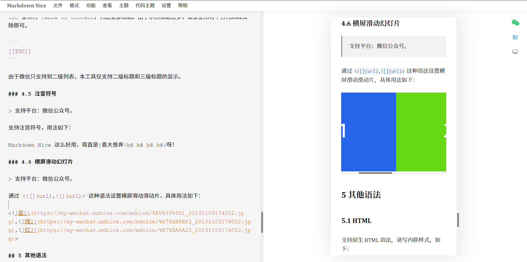Image resolution: width=527 pixels, height=262 pixels.
Task: Click the green slide image 2
Action: click(x=421, y=132)
